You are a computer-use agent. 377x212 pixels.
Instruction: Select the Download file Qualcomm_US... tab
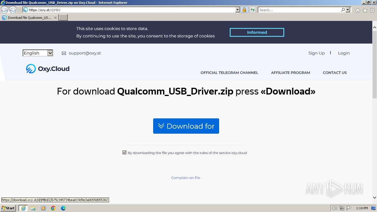click(29, 18)
